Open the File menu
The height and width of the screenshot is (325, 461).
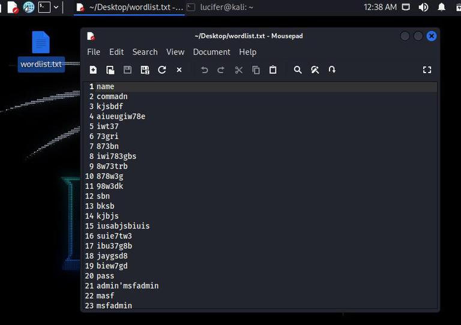tap(94, 52)
